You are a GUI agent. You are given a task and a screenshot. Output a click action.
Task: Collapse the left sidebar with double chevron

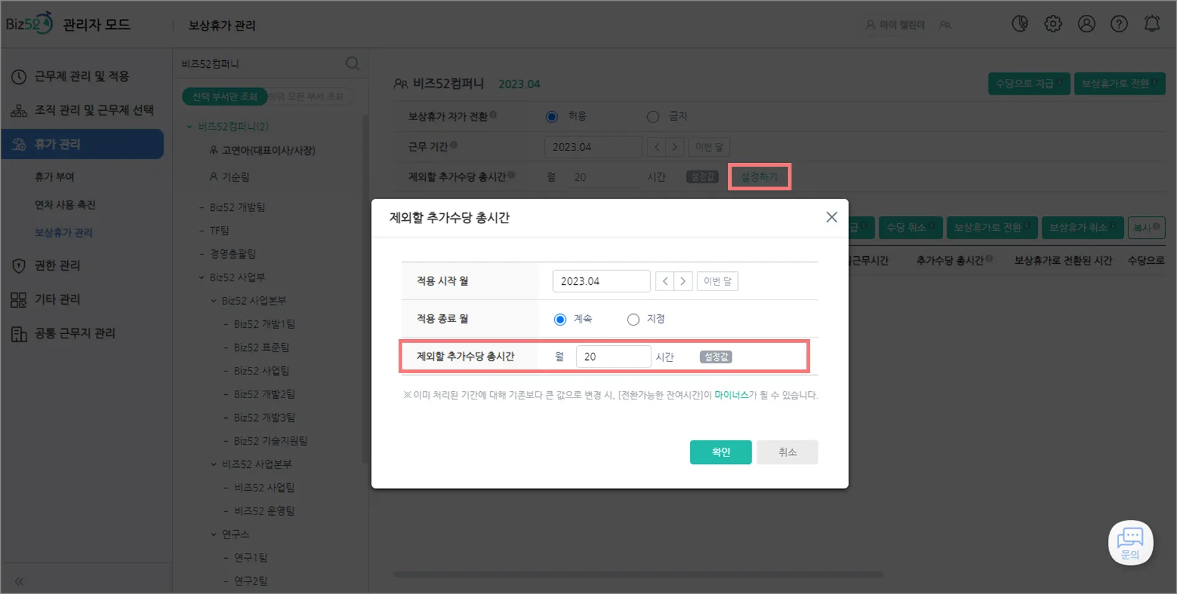pos(19,581)
